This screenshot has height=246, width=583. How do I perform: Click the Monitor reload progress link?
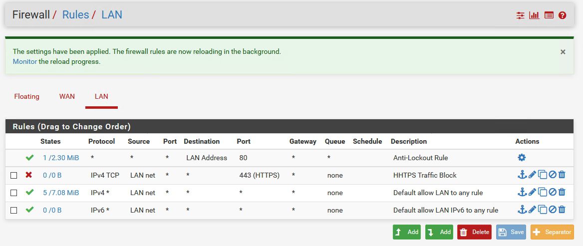pos(24,62)
